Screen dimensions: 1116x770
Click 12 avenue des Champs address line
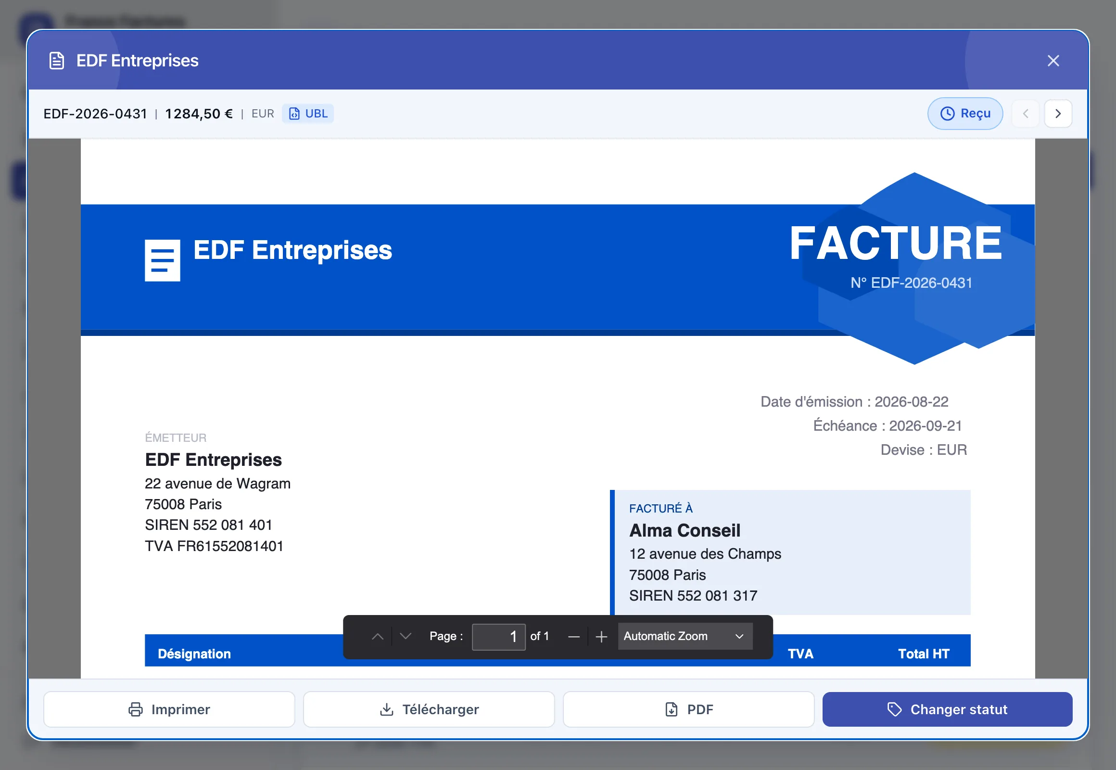point(705,554)
